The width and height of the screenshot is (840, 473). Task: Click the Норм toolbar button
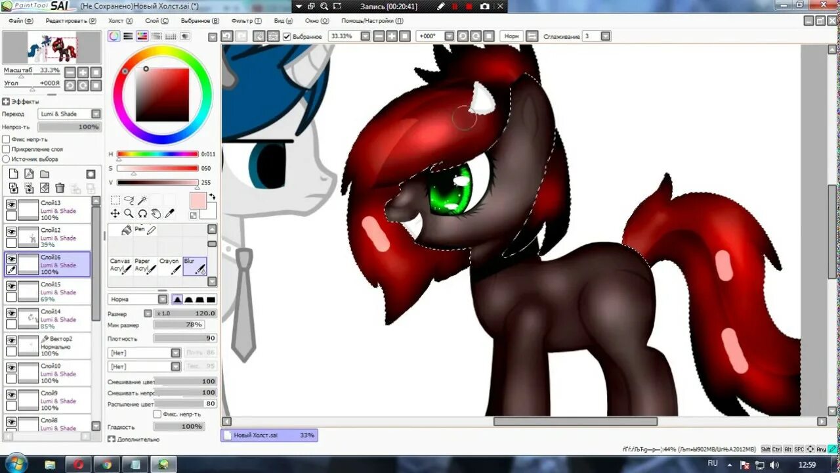(511, 36)
